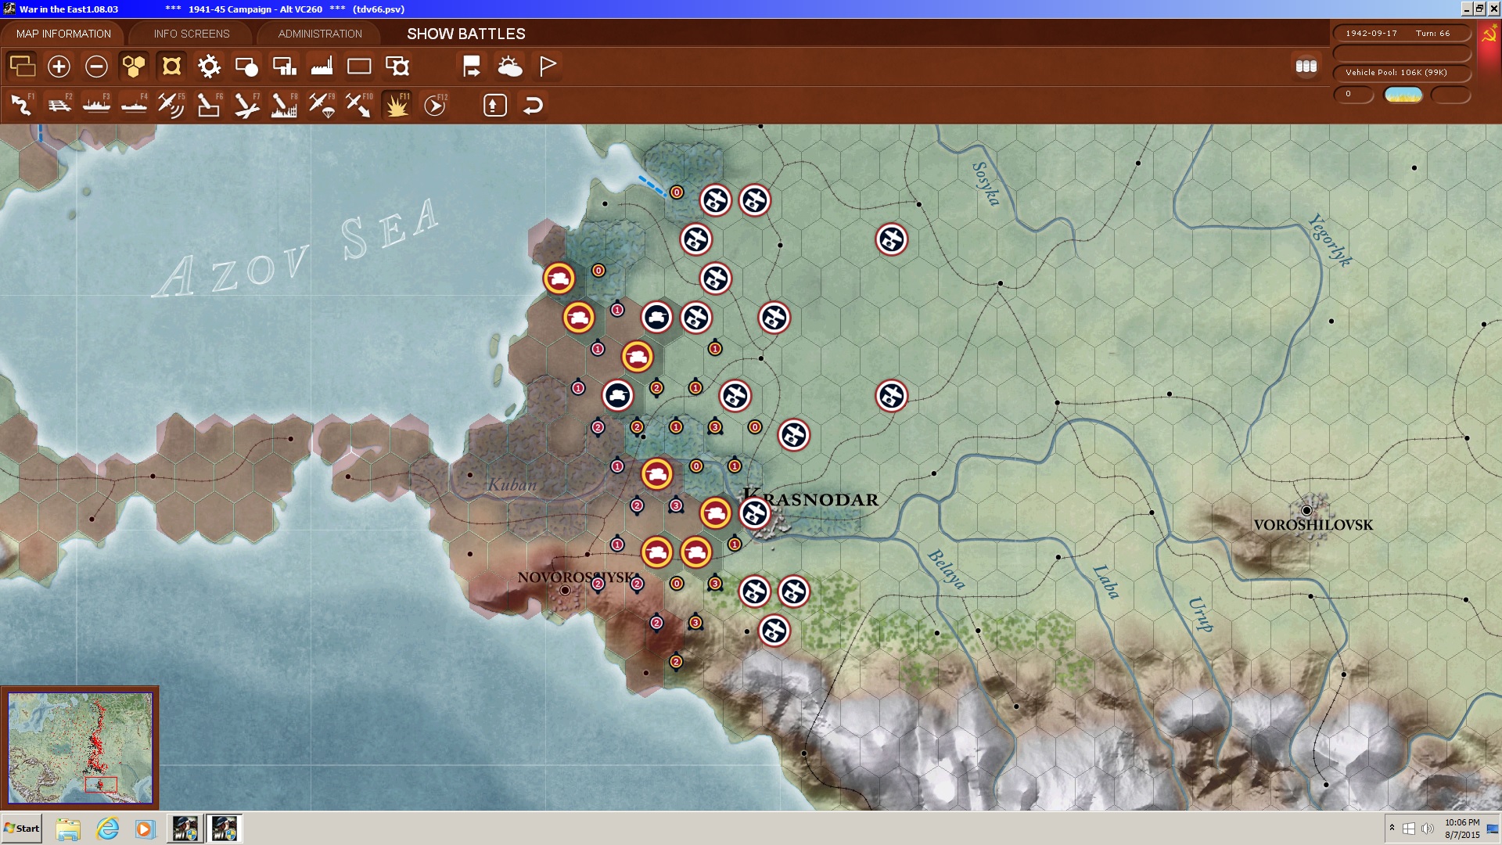Select F9 air transport mode

[x=322, y=105]
